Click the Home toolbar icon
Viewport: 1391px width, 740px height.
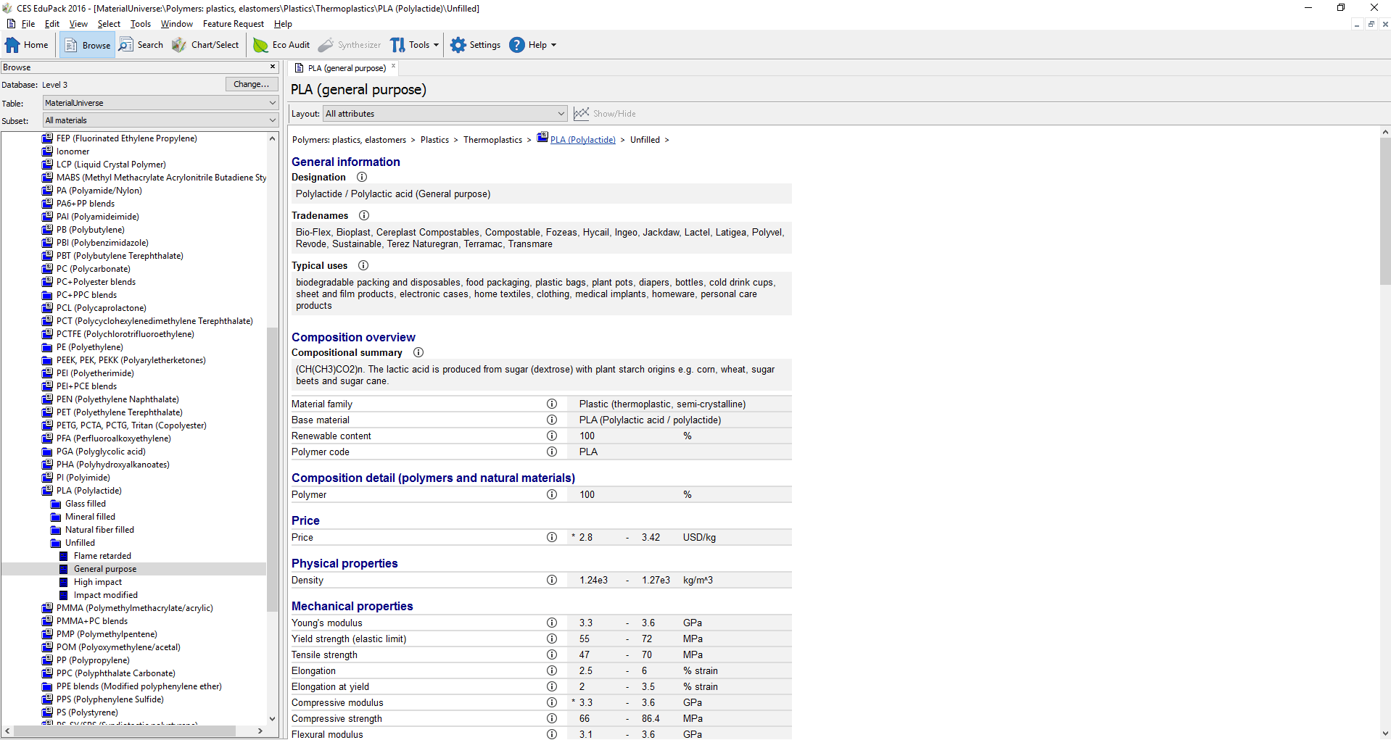(x=27, y=45)
